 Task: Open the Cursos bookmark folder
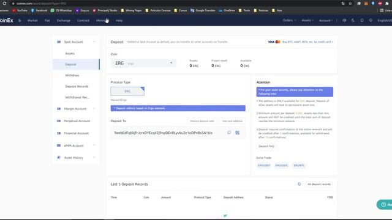coord(181,10)
